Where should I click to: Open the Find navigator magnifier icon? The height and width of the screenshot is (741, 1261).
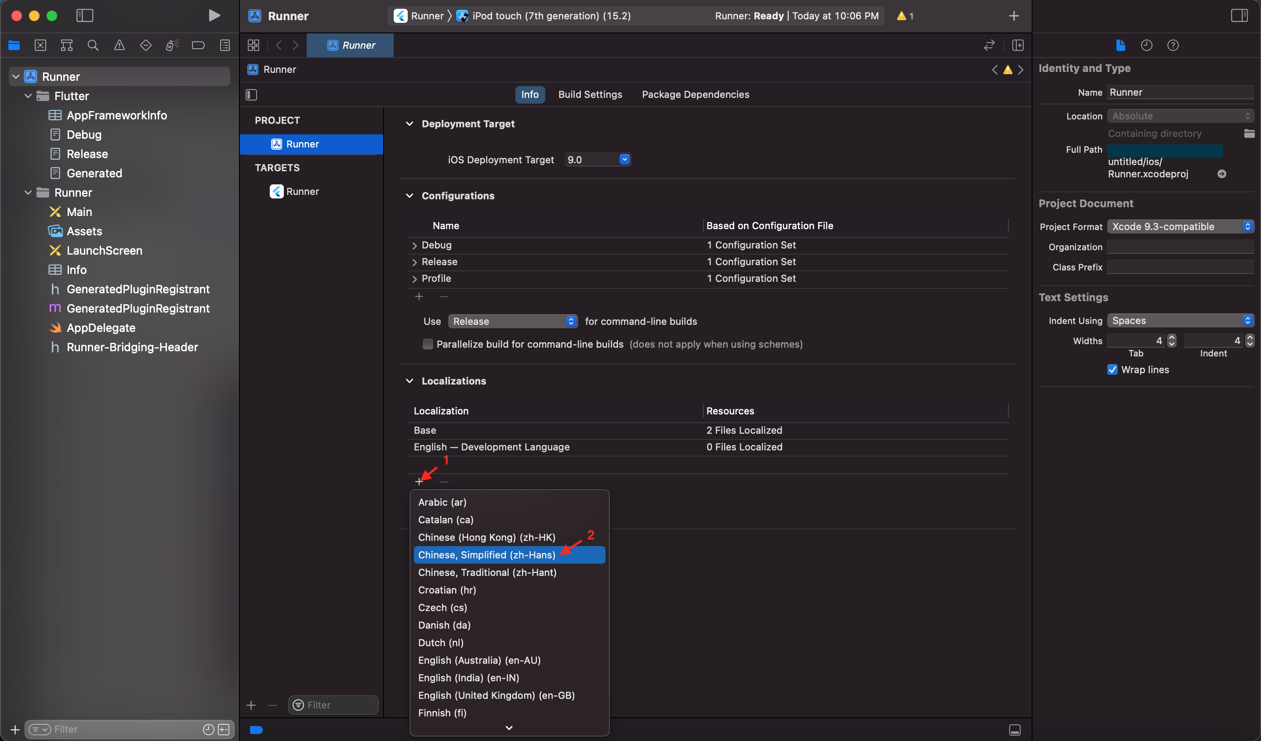pos(93,46)
